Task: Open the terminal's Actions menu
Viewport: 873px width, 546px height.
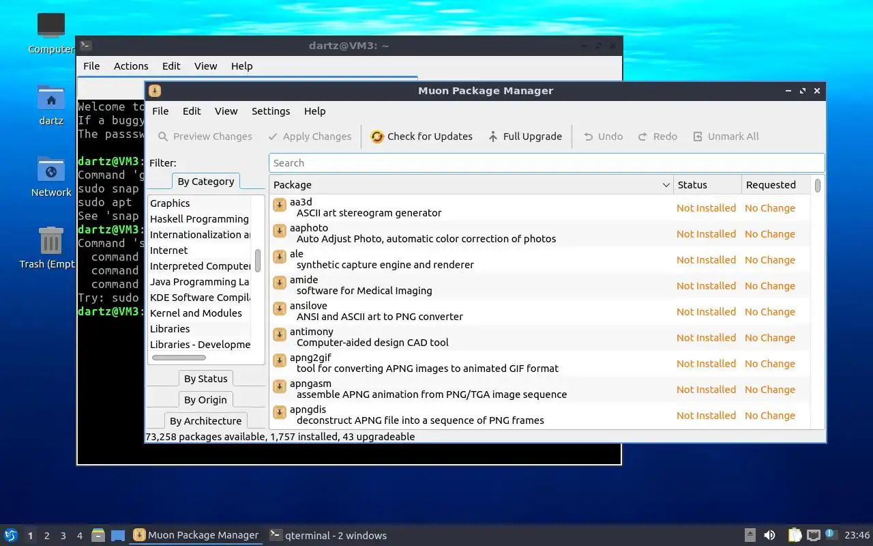Action: coord(131,66)
